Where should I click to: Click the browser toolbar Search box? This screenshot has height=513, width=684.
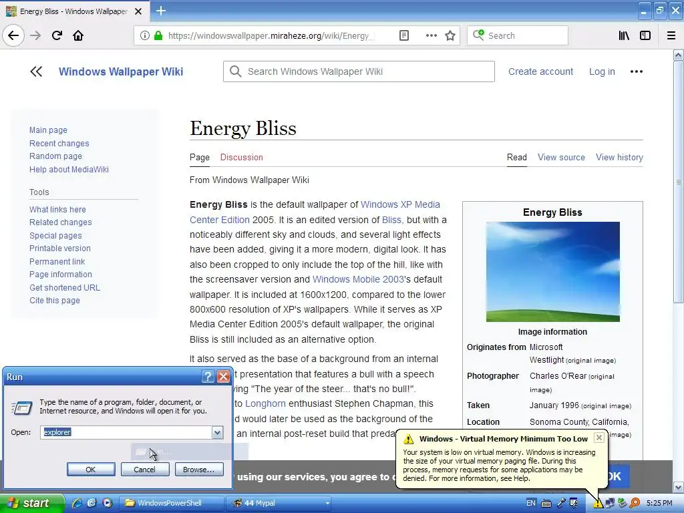(x=518, y=36)
